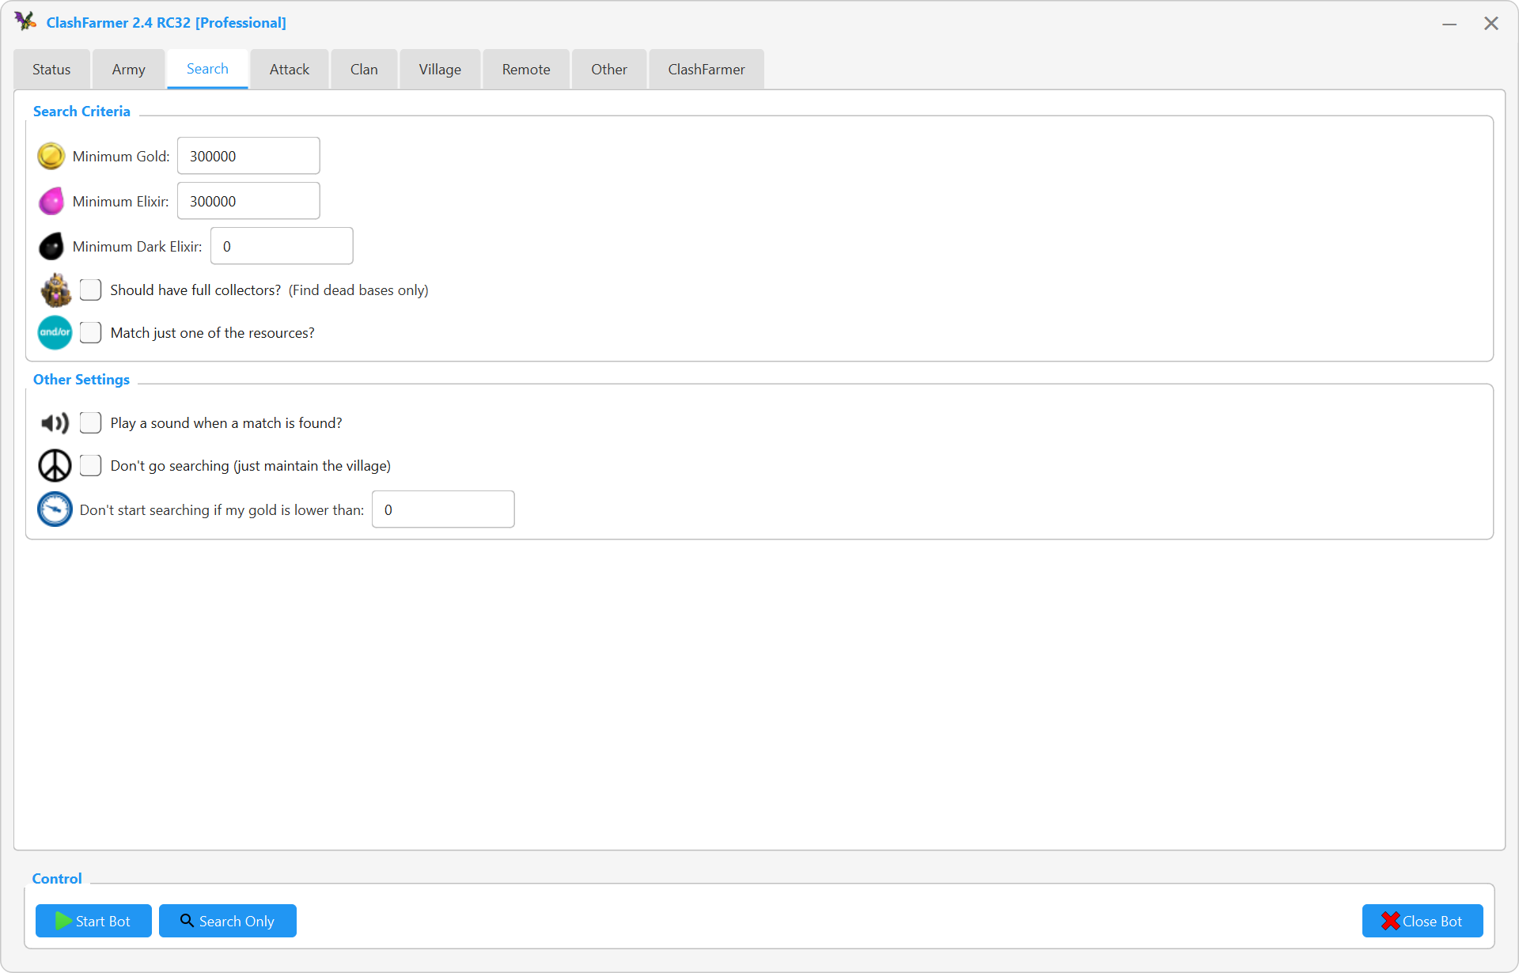
Task: Close the ClashFarmer window
Action: point(1491,24)
